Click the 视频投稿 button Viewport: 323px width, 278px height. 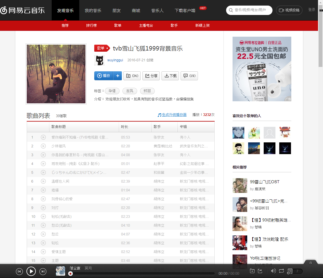pyautogui.click(x=289, y=10)
